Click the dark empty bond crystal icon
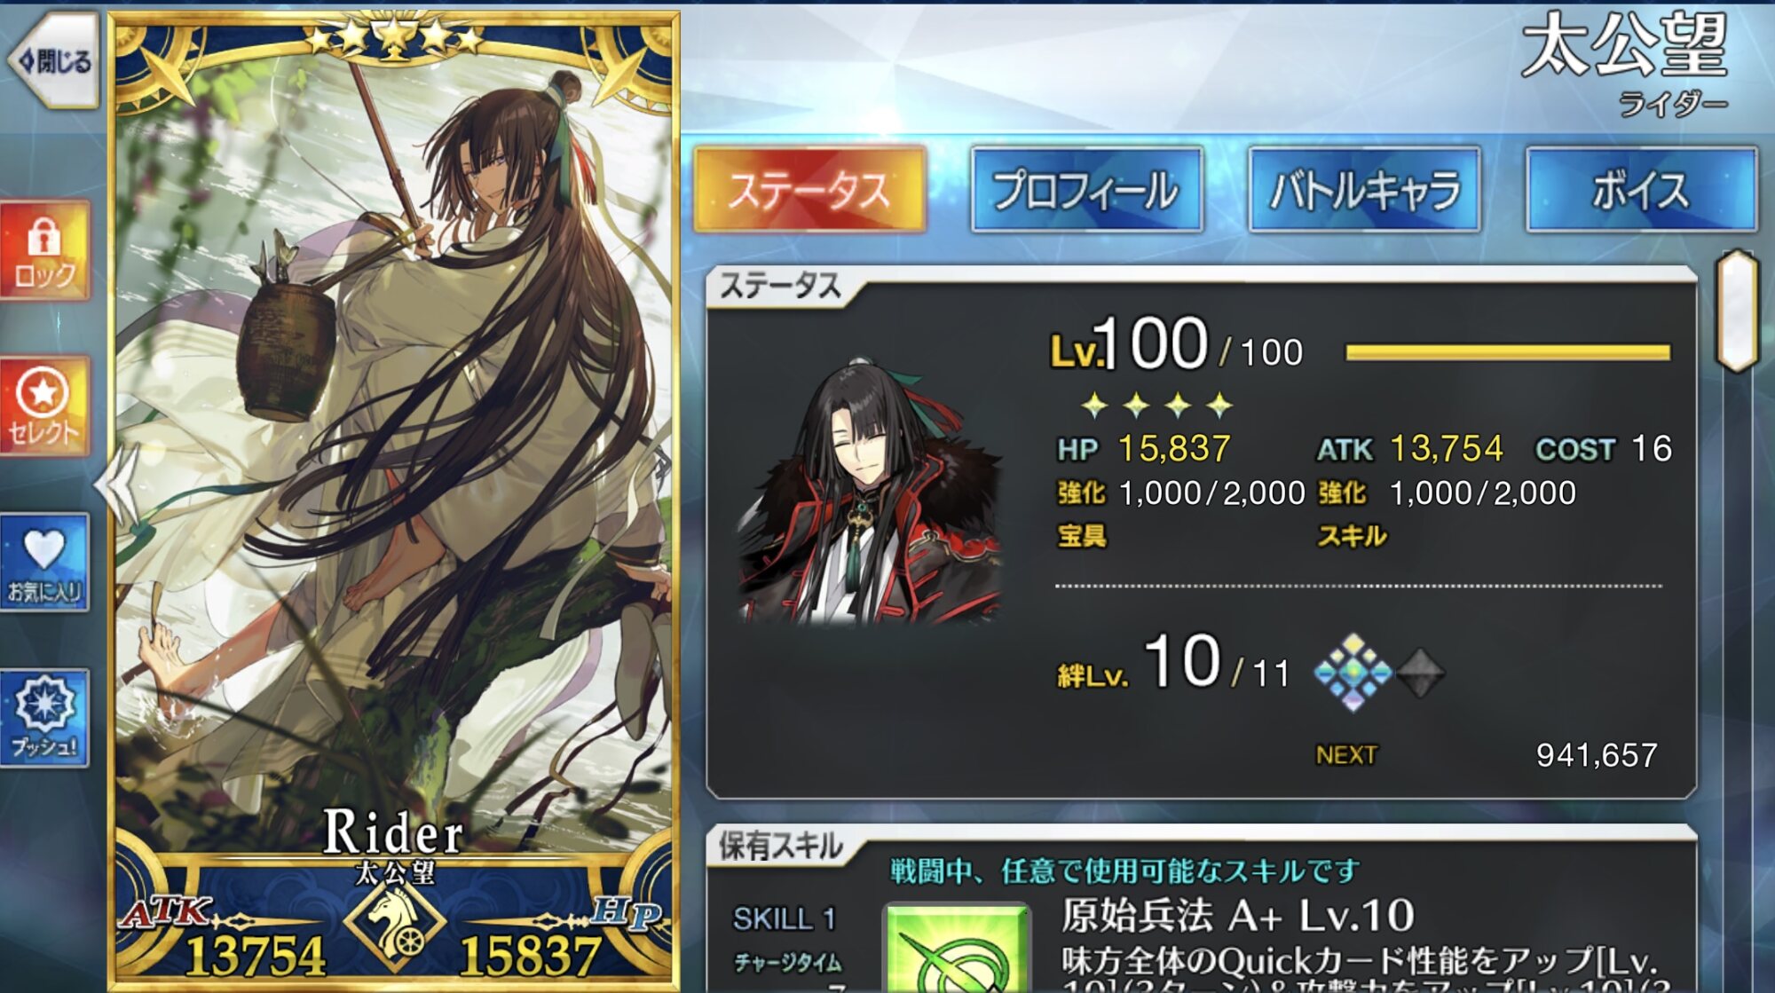This screenshot has width=1775, height=993. tap(1421, 674)
